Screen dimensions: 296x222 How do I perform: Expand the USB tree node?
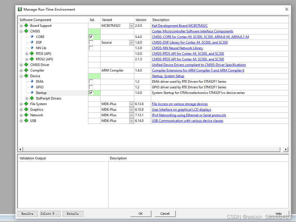click(x=21, y=121)
